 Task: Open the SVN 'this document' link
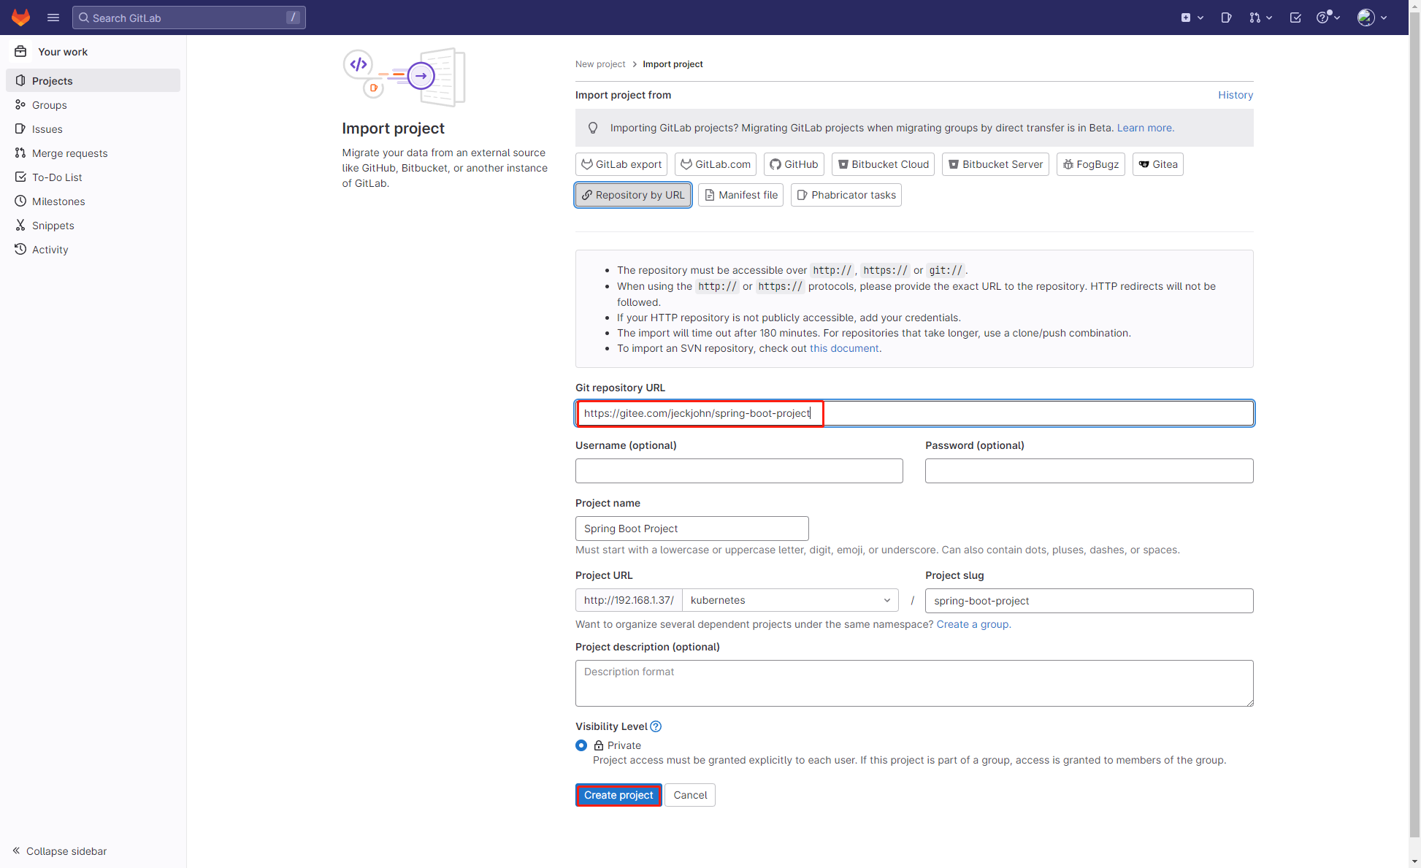[x=844, y=348]
